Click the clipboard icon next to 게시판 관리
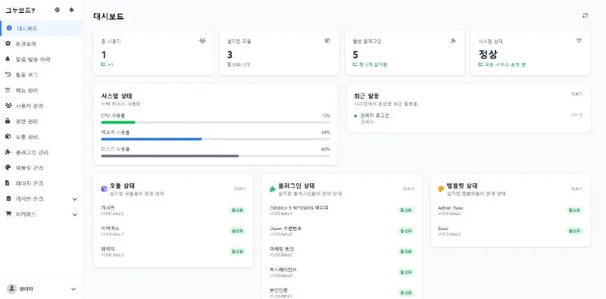The height and width of the screenshot is (299, 606). 8,198
